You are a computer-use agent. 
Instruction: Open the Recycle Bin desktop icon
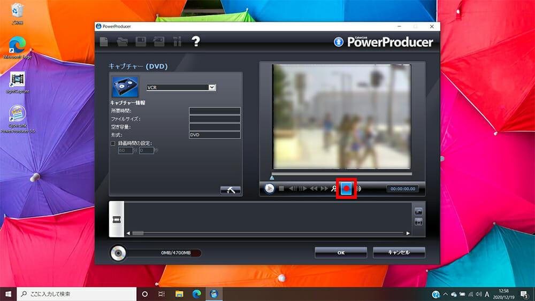point(17,14)
